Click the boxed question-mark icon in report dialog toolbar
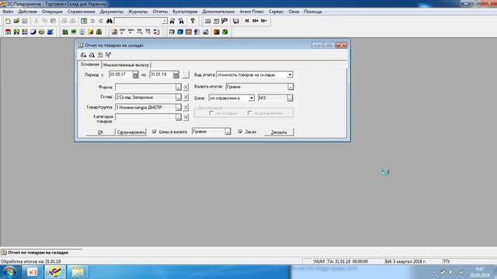This screenshot has height=279, width=497. click(100, 55)
